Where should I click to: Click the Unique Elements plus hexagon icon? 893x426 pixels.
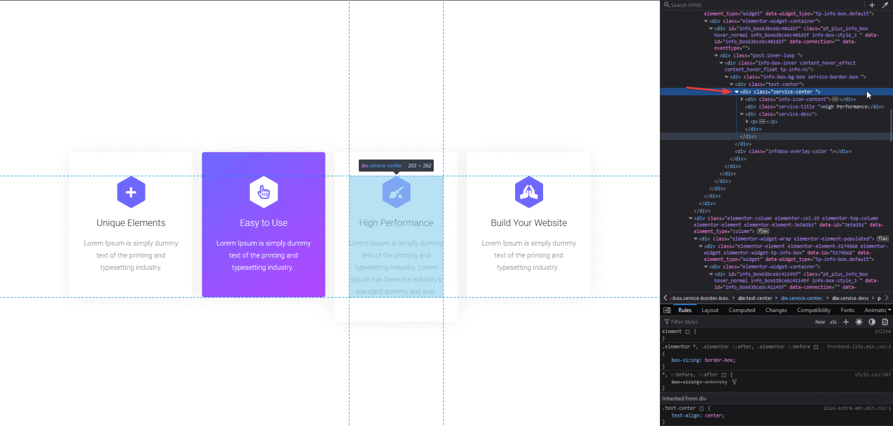131,192
